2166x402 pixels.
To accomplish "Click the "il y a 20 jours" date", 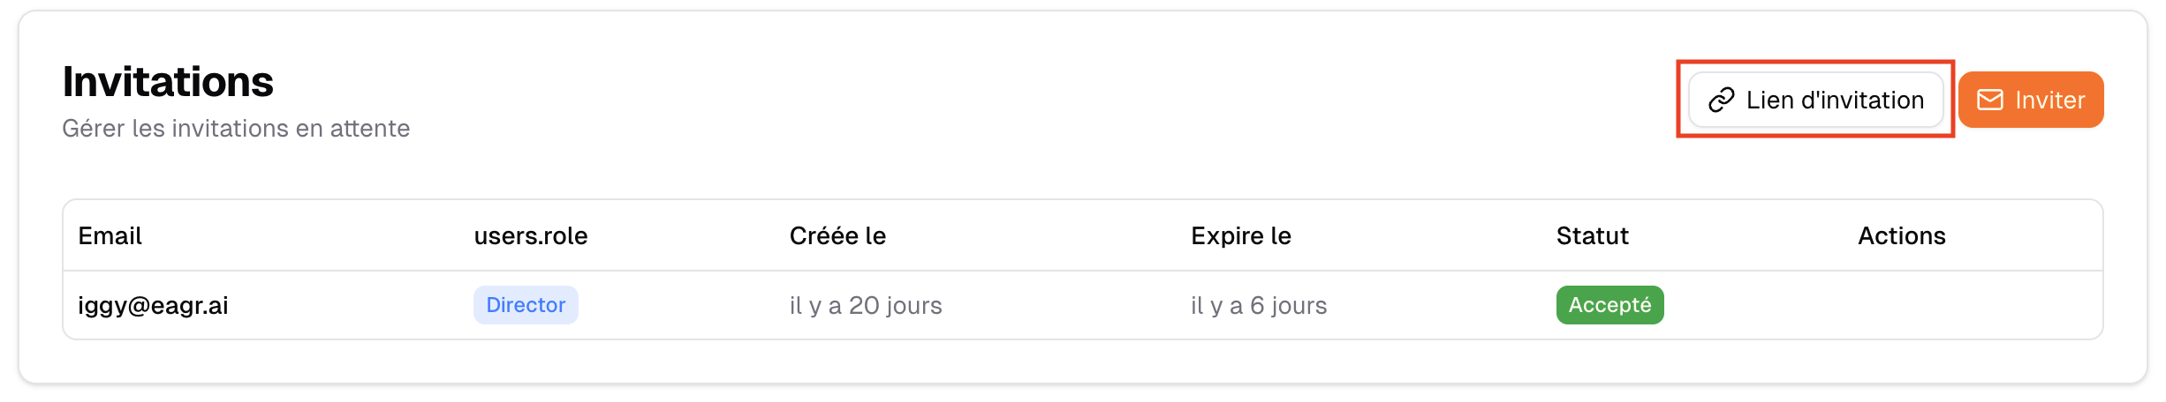I will 866,306.
